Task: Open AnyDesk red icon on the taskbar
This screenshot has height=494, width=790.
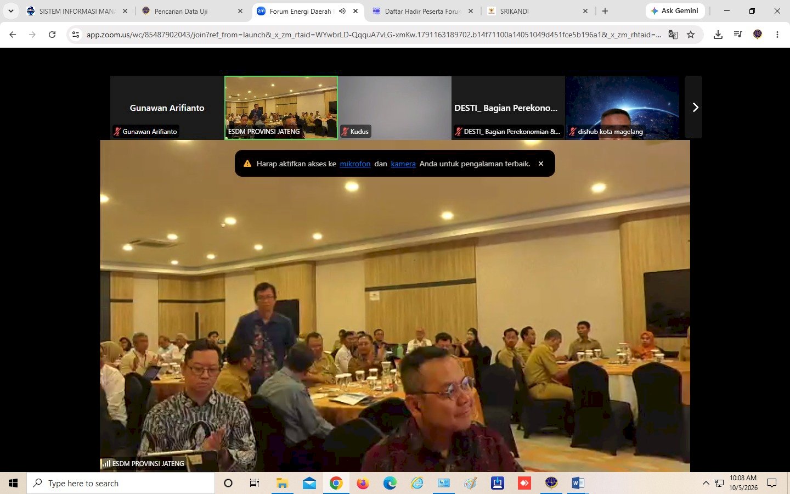Action: [524, 483]
